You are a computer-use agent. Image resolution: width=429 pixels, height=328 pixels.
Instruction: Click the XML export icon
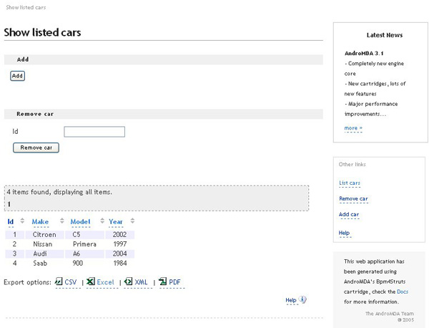click(x=128, y=281)
